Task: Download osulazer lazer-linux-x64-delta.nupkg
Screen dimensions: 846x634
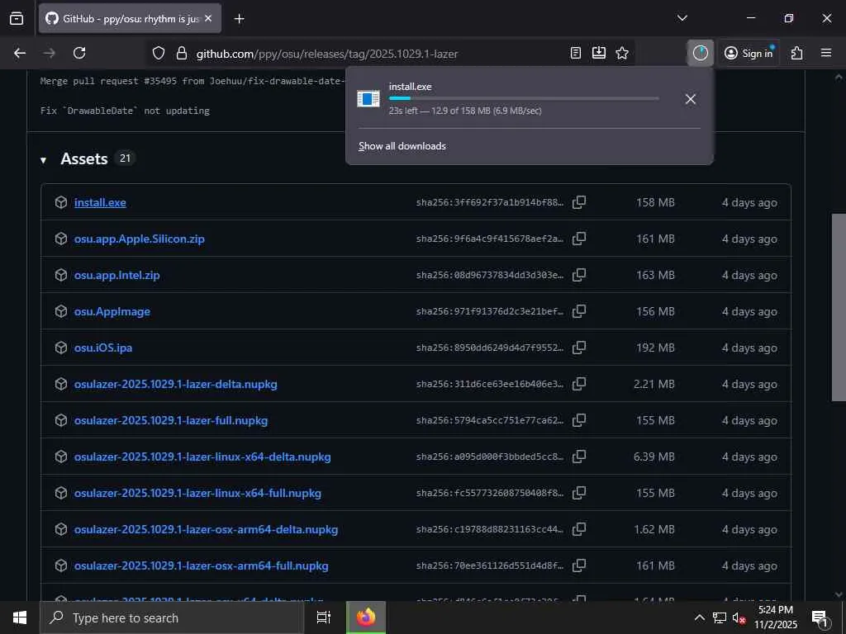Action: 202,457
